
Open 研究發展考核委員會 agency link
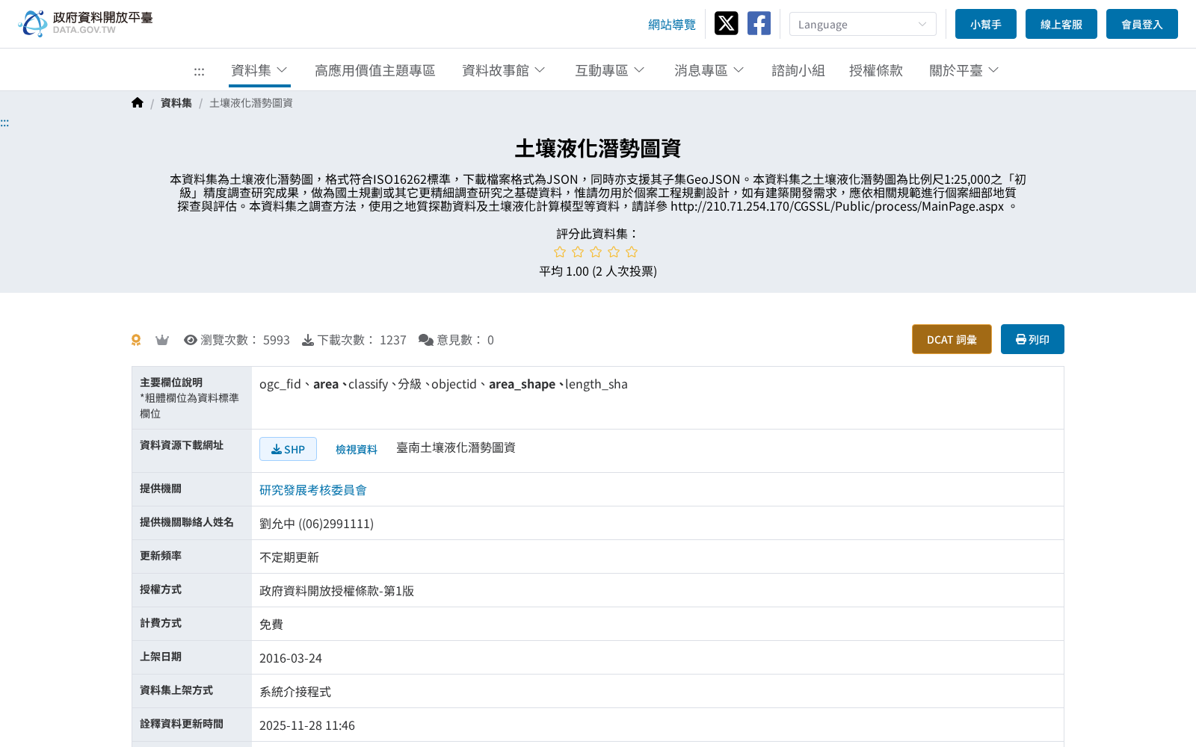click(313, 490)
